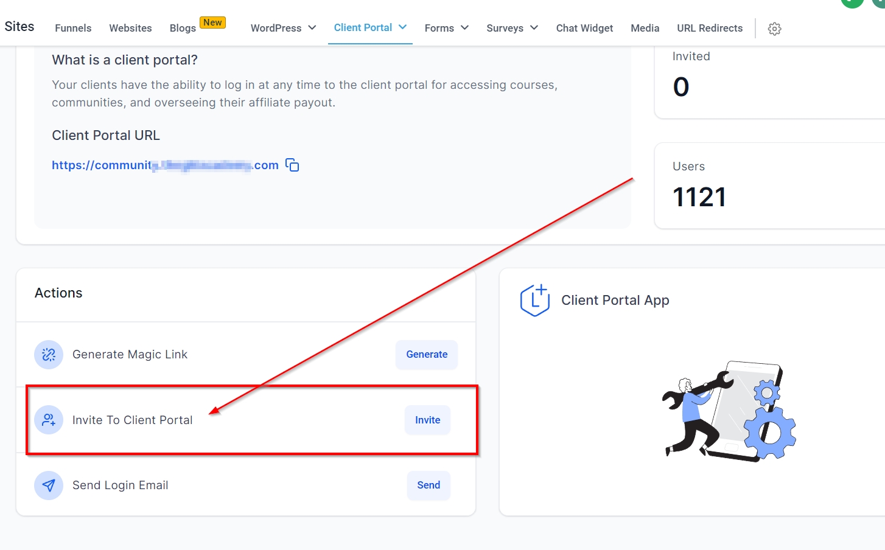Select the Media tab
885x550 pixels.
point(645,28)
